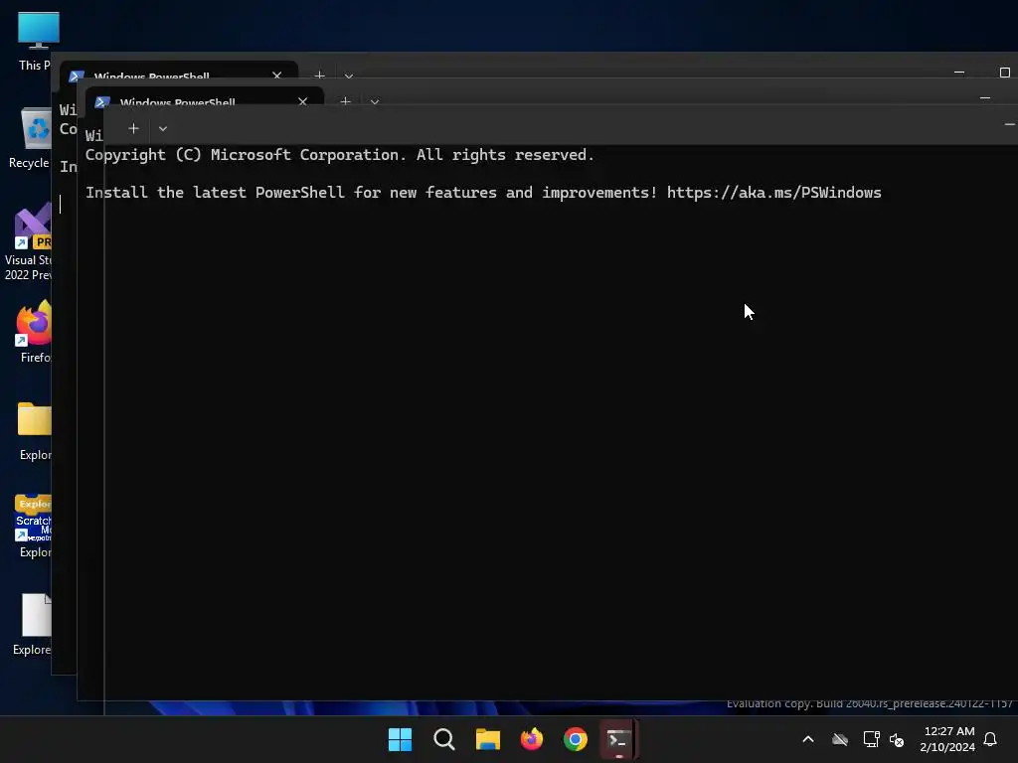
Task: Show hidden system tray icons
Action: (x=808, y=739)
